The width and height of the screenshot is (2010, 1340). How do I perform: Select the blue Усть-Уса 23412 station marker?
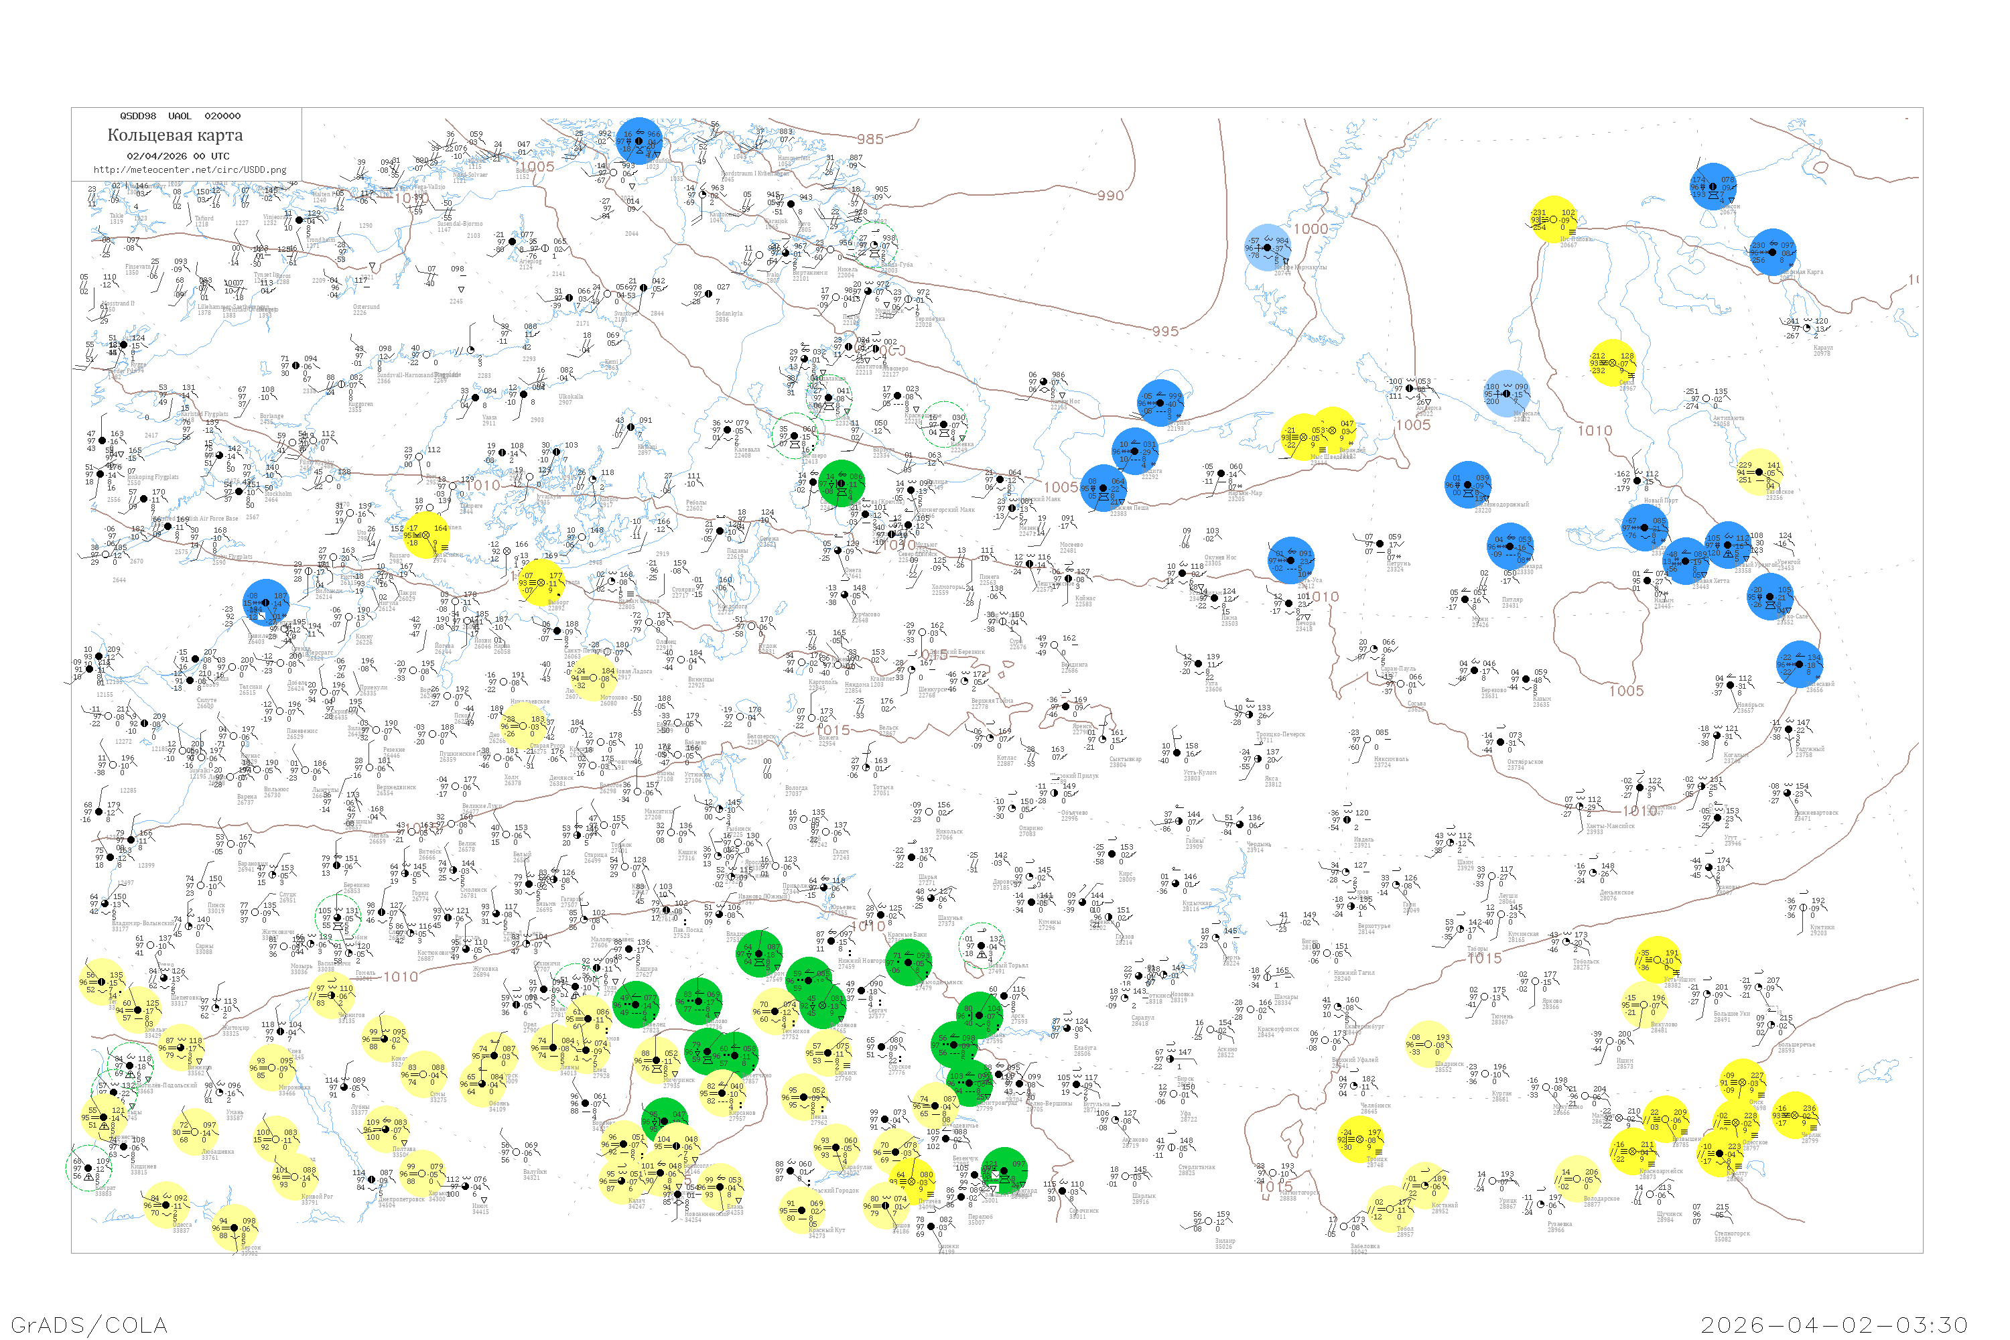click(1290, 561)
